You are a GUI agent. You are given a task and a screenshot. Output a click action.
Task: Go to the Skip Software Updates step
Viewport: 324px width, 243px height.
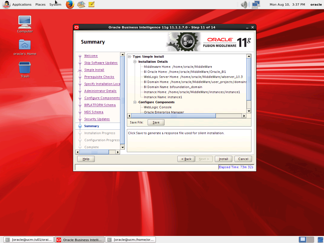tap(101, 63)
